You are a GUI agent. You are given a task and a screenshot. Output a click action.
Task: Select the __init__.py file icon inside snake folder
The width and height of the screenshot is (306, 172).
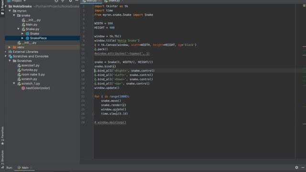point(23,20)
